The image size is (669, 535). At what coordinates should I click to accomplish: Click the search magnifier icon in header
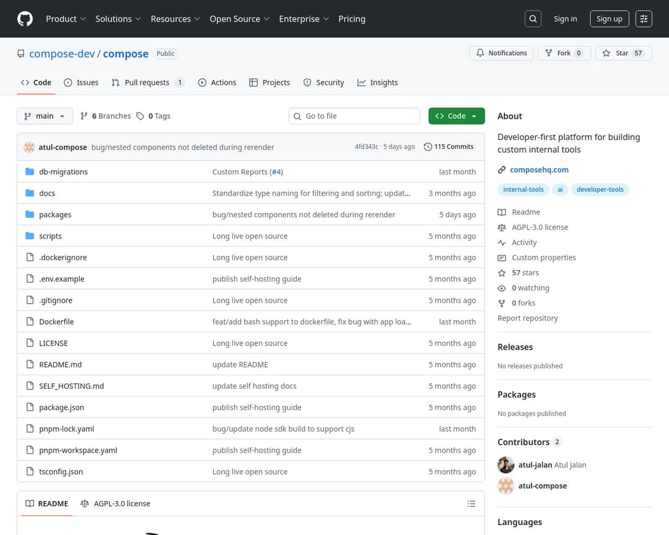tap(533, 19)
